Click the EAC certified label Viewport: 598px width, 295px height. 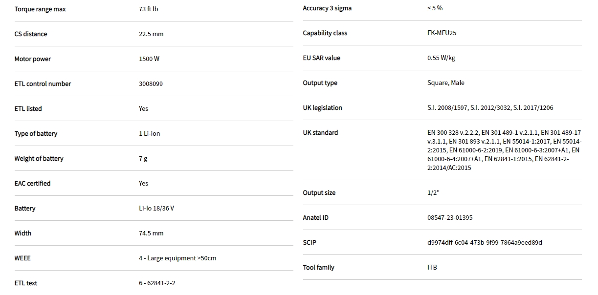(x=32, y=184)
